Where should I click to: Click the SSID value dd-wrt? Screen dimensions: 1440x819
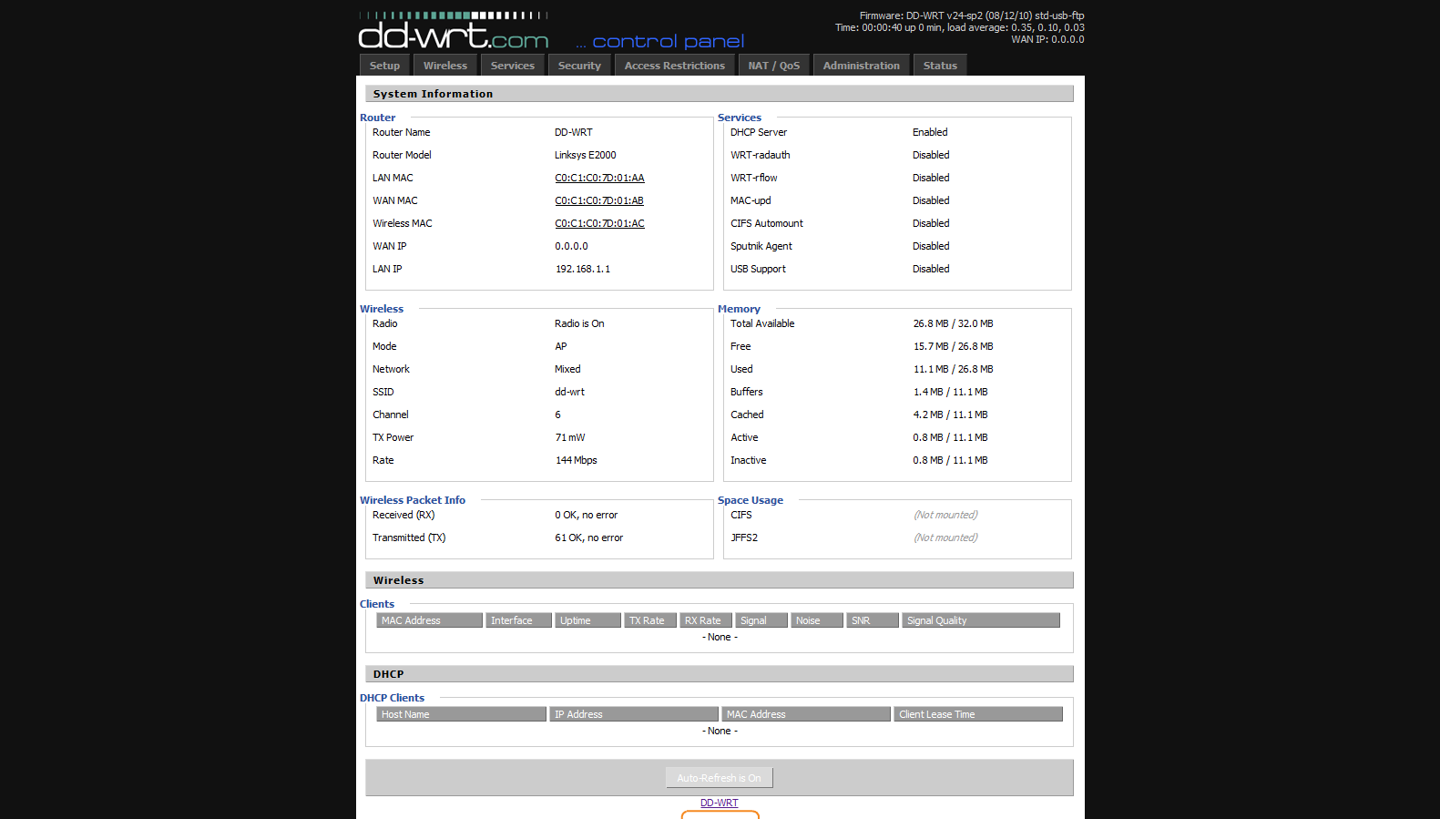pos(570,393)
